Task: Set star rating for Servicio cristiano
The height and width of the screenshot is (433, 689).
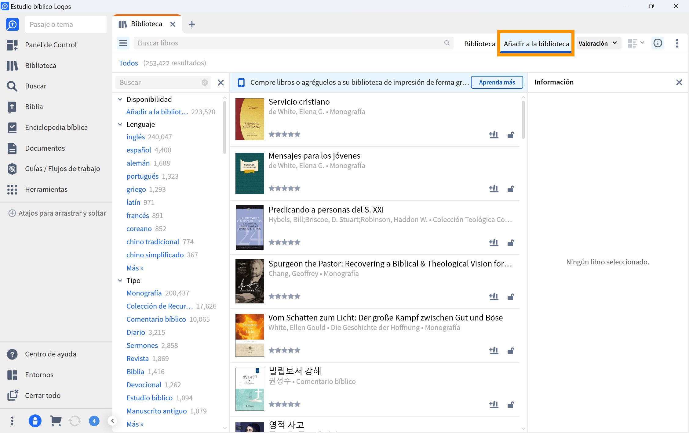Action: click(284, 134)
